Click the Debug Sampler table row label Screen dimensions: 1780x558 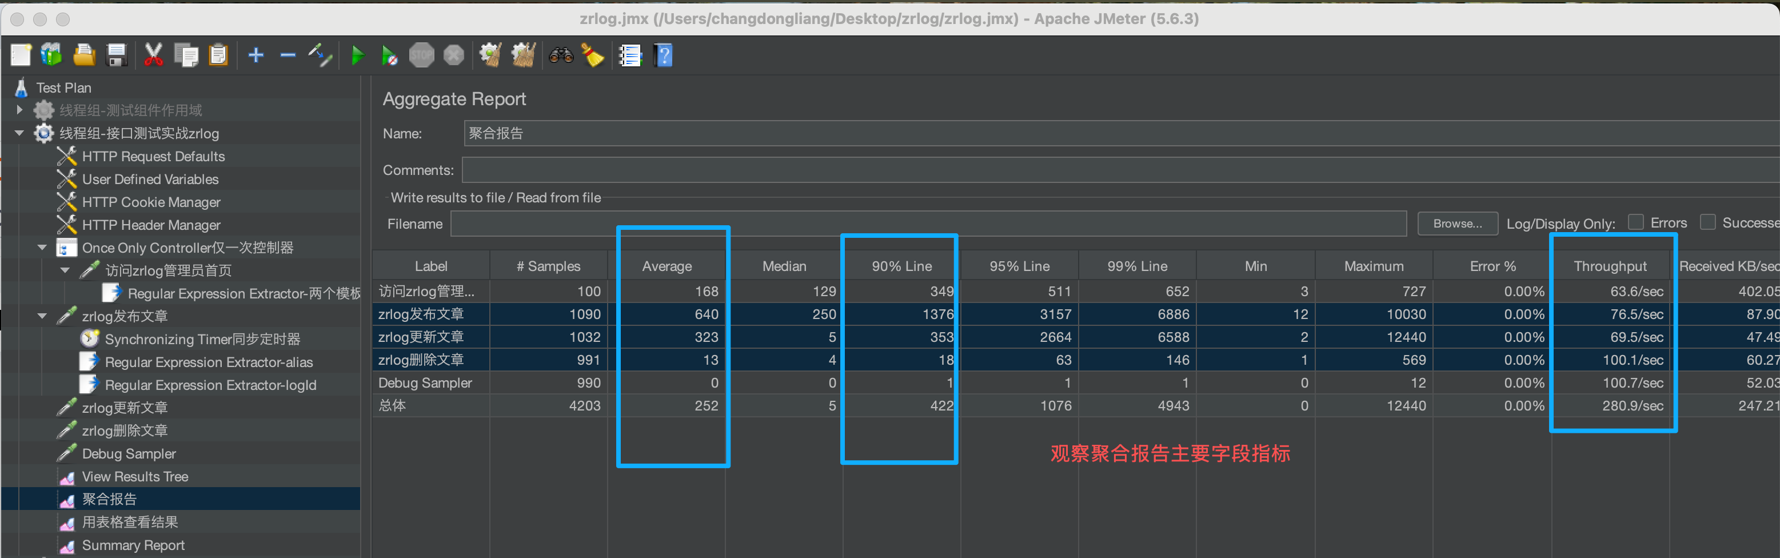pyautogui.click(x=425, y=382)
